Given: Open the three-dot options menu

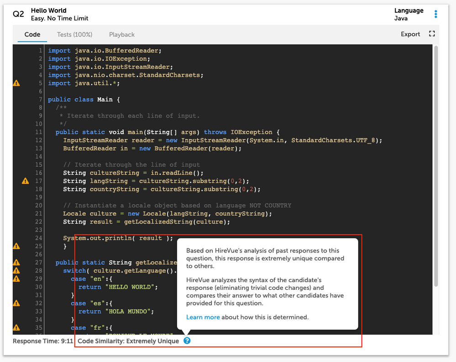Looking at the screenshot, I should click(435, 14).
